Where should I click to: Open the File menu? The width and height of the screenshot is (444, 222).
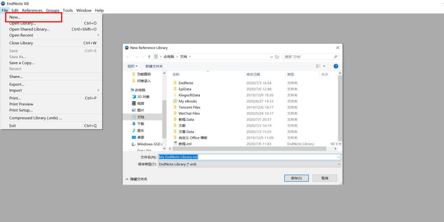click(x=5, y=10)
